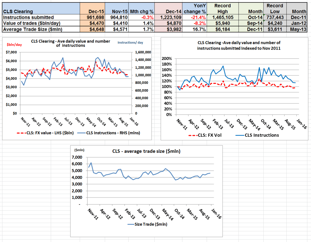Click the $4,870 value cell
The image size is (311, 242).
168,23
